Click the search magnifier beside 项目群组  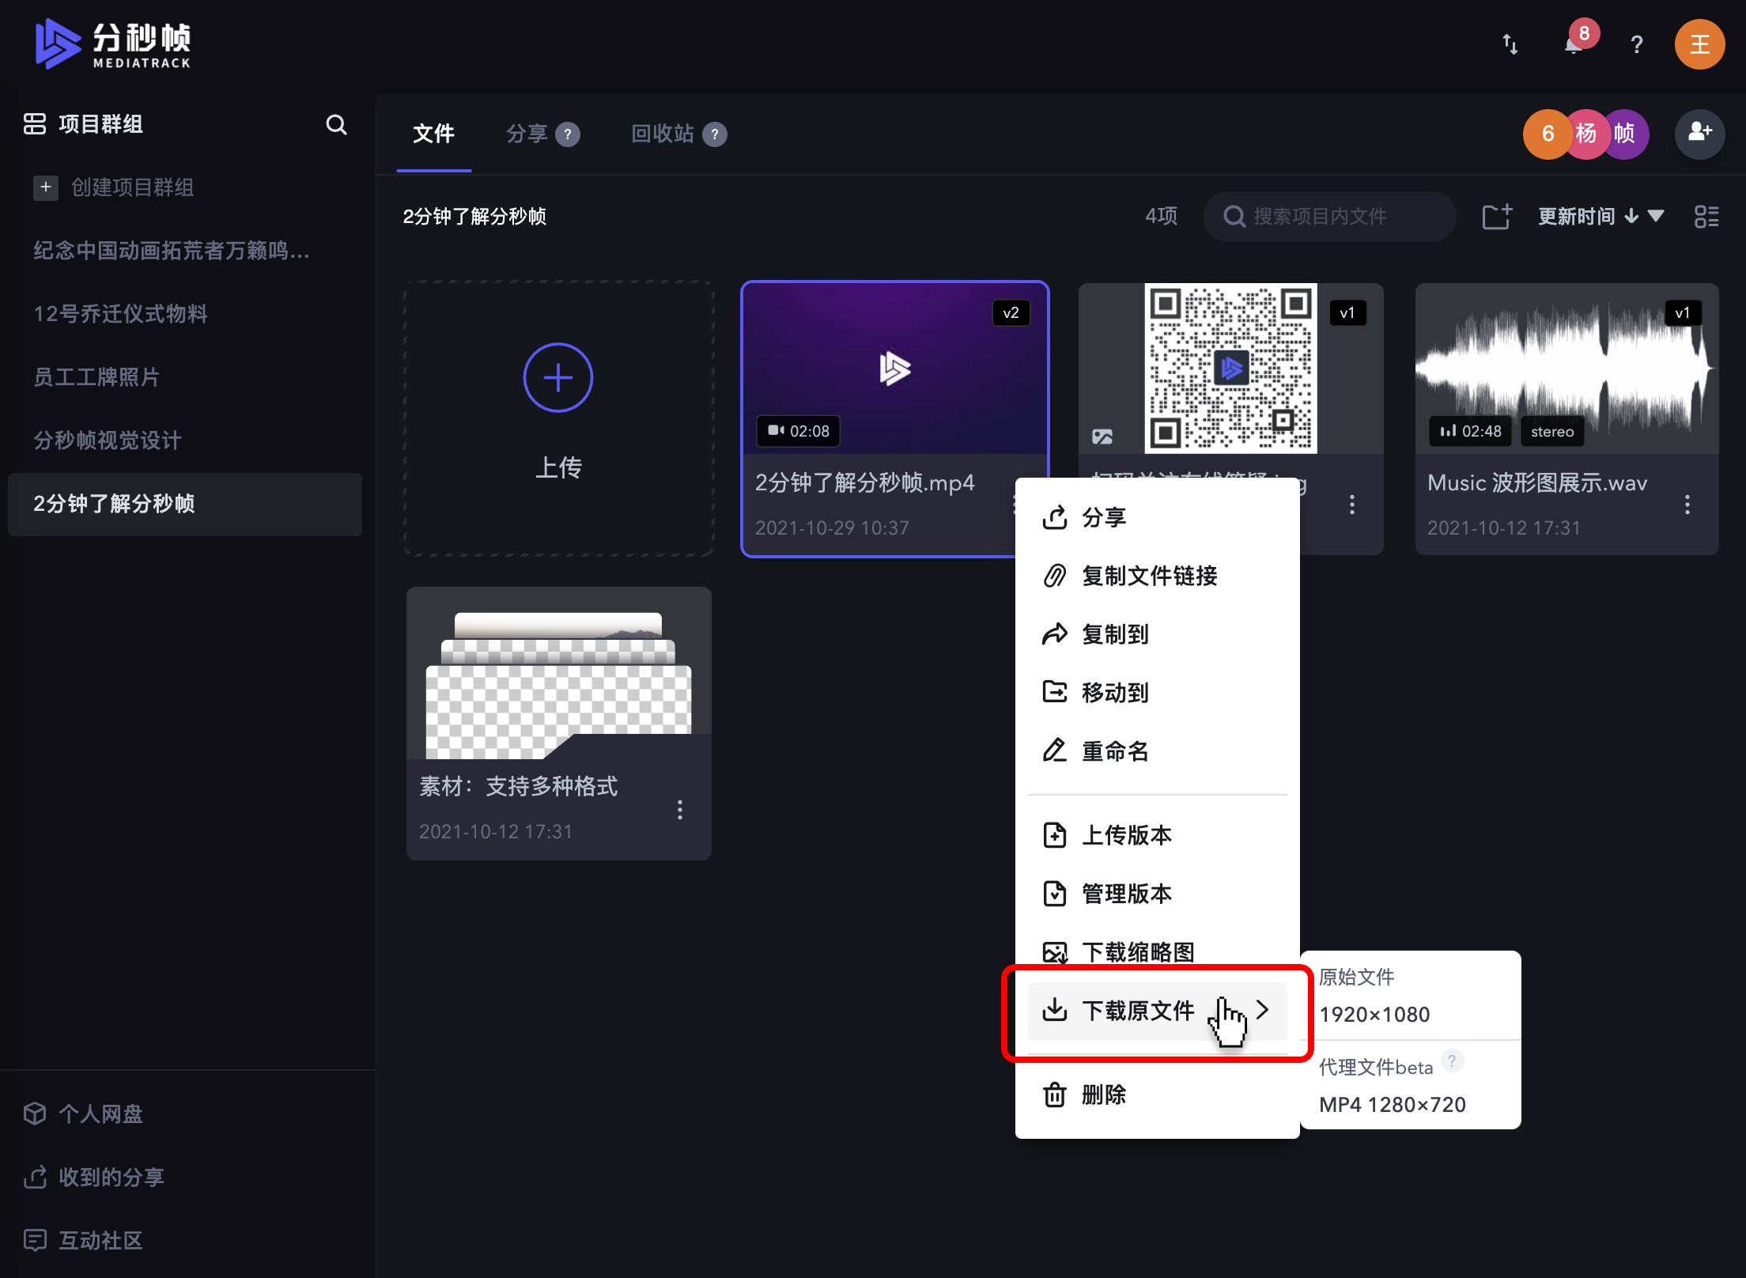pyautogui.click(x=336, y=124)
